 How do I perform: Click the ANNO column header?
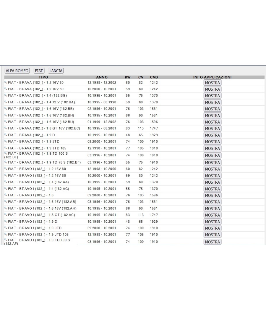[102, 77]
